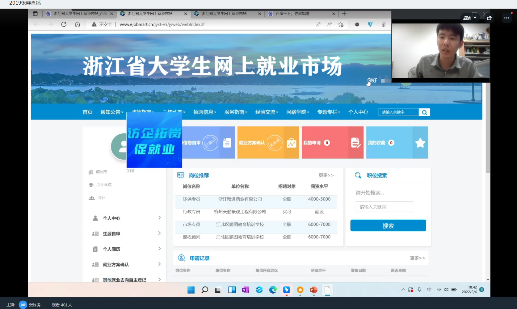Expand the 经验交流 menu
This screenshot has height=309, width=517.
click(267, 112)
